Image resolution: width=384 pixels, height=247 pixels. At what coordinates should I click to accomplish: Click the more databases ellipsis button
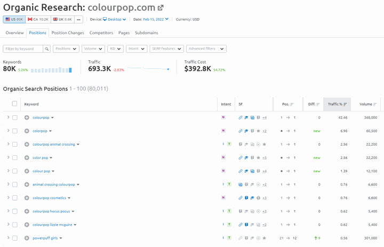pyautogui.click(x=78, y=19)
